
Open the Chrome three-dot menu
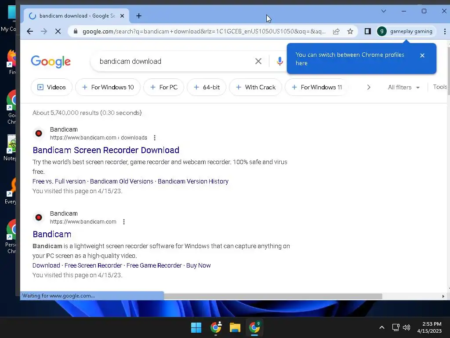[x=445, y=31]
